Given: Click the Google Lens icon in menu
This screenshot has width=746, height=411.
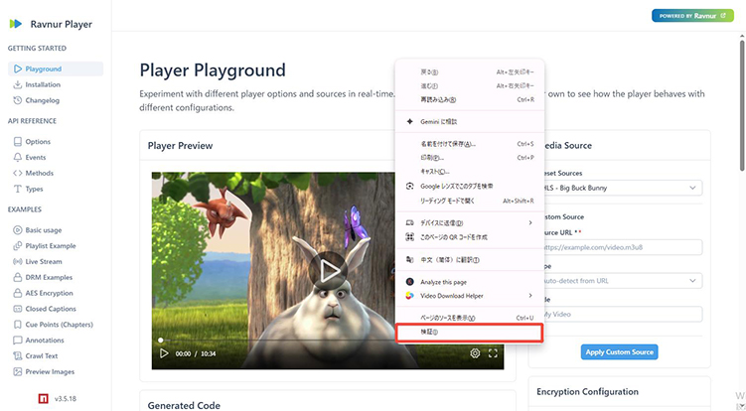Looking at the screenshot, I should coord(409,186).
